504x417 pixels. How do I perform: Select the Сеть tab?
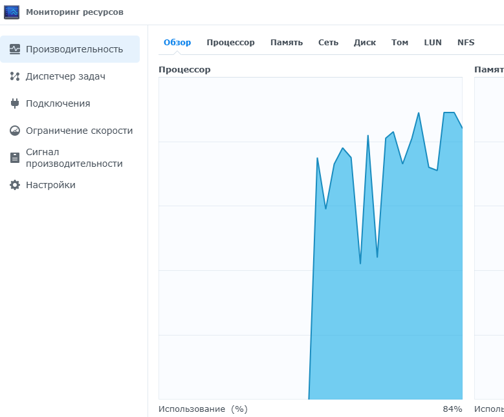point(328,43)
